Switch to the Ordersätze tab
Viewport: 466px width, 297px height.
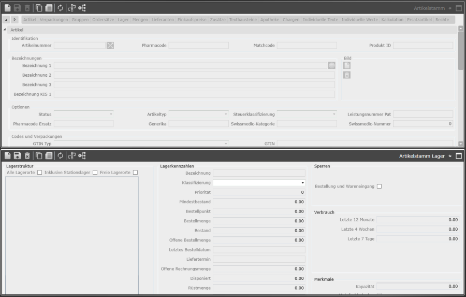click(x=103, y=20)
